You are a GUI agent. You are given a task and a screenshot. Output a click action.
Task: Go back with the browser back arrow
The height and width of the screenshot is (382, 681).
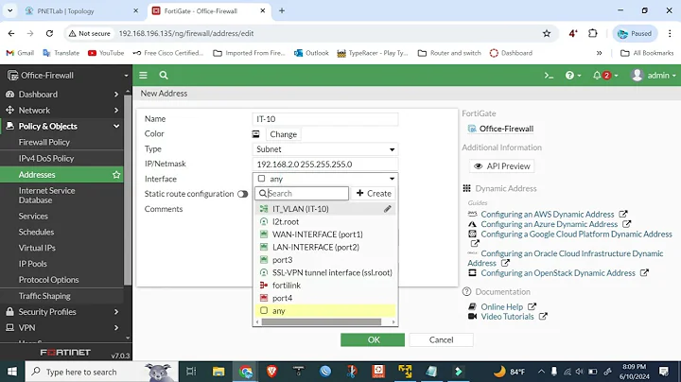point(11,33)
